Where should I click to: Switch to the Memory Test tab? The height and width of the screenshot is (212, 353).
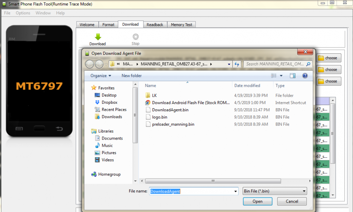coord(182,25)
